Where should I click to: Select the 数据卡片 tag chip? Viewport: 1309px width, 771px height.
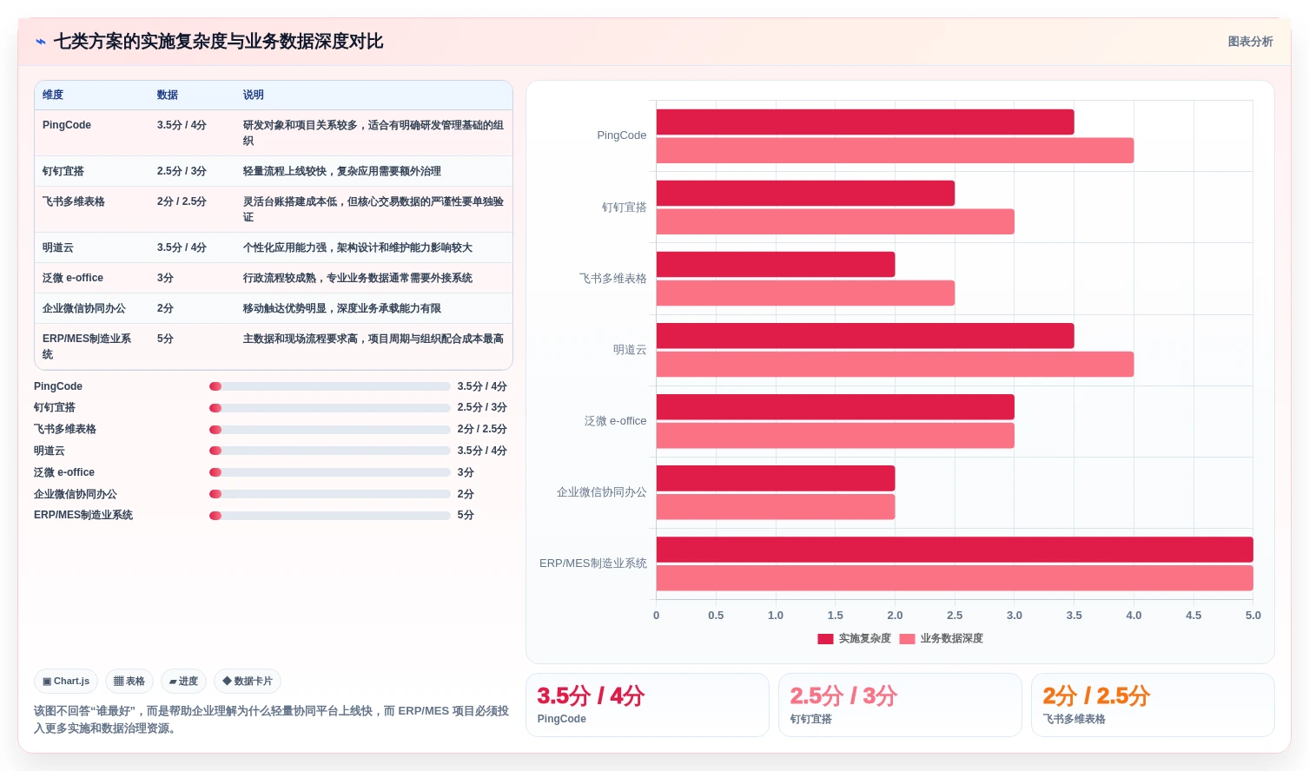point(248,682)
